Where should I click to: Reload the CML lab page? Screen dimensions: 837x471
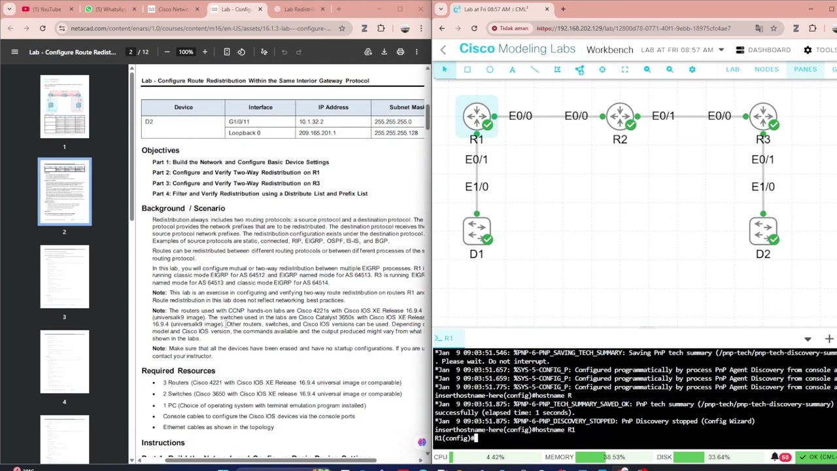coord(474,28)
